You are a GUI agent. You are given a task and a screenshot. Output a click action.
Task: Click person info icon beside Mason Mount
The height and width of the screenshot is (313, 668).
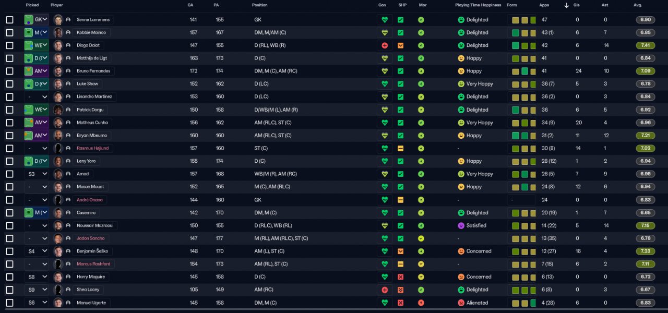coord(68,187)
